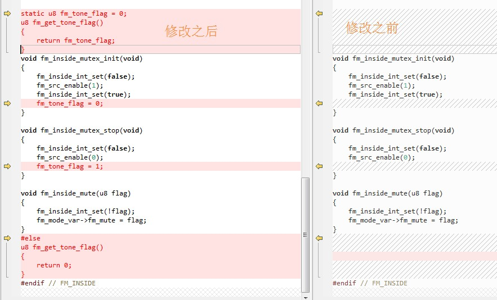Click added line 'fm_tone_flag = 0;' inside mutex_init
Screen dimensions: 497x300
[x=70, y=103]
